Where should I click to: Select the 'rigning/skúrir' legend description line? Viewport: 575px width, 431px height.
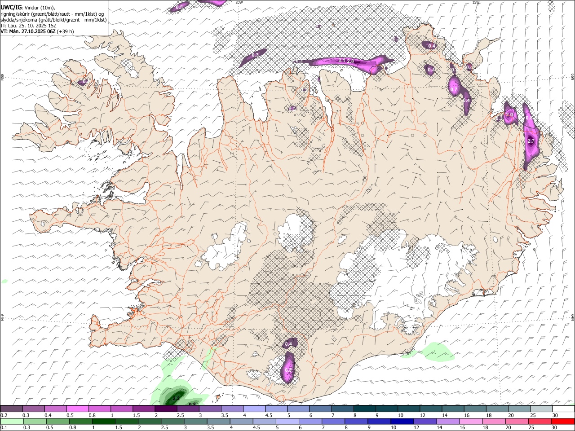(x=52, y=13)
